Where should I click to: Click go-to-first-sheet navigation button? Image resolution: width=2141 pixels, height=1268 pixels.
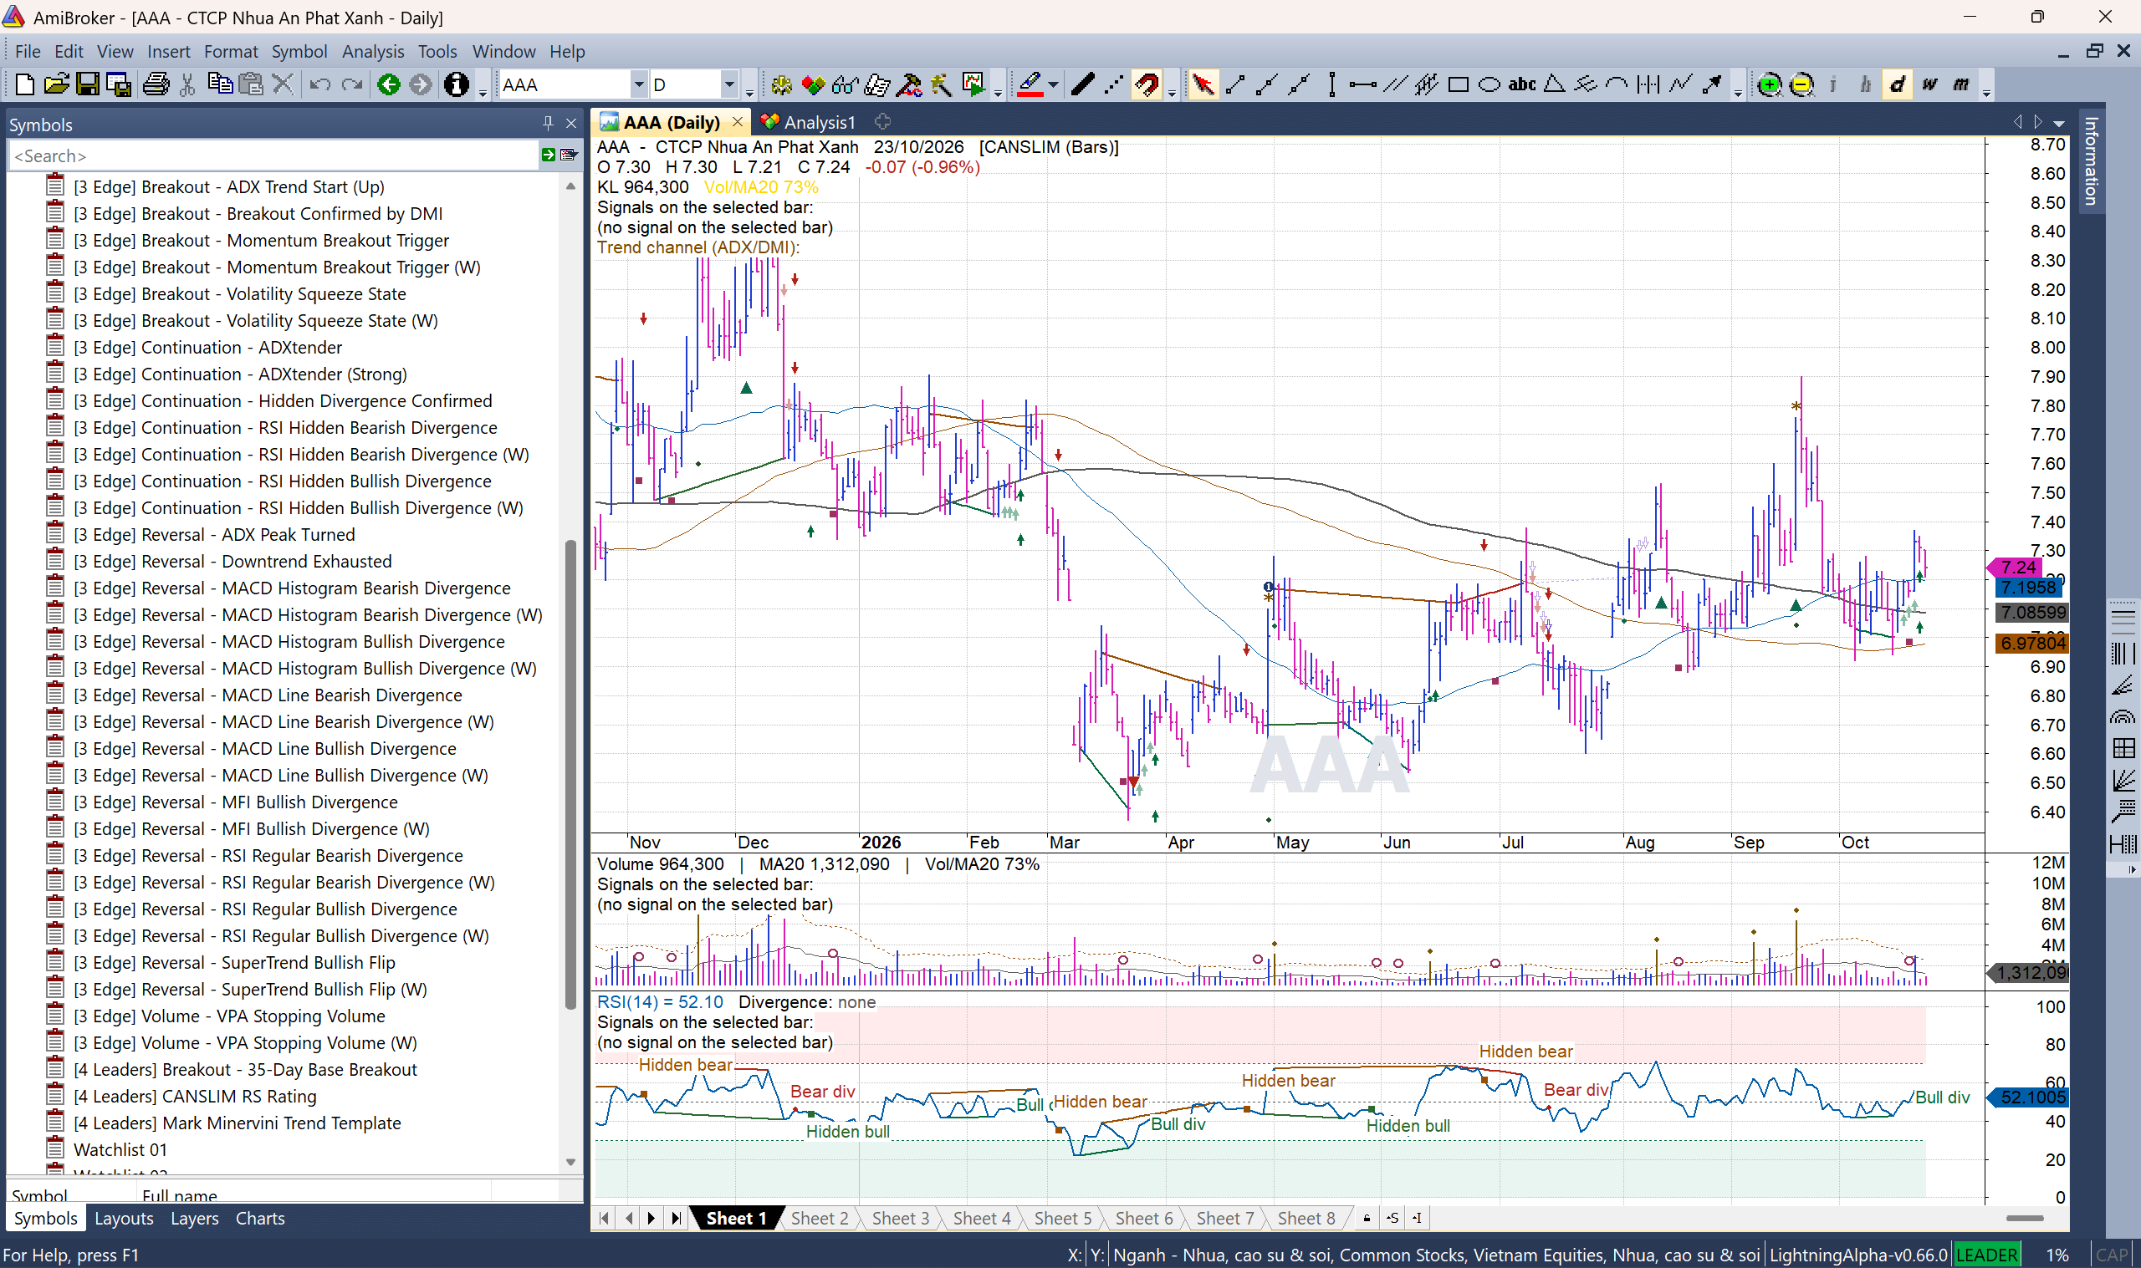605,1218
